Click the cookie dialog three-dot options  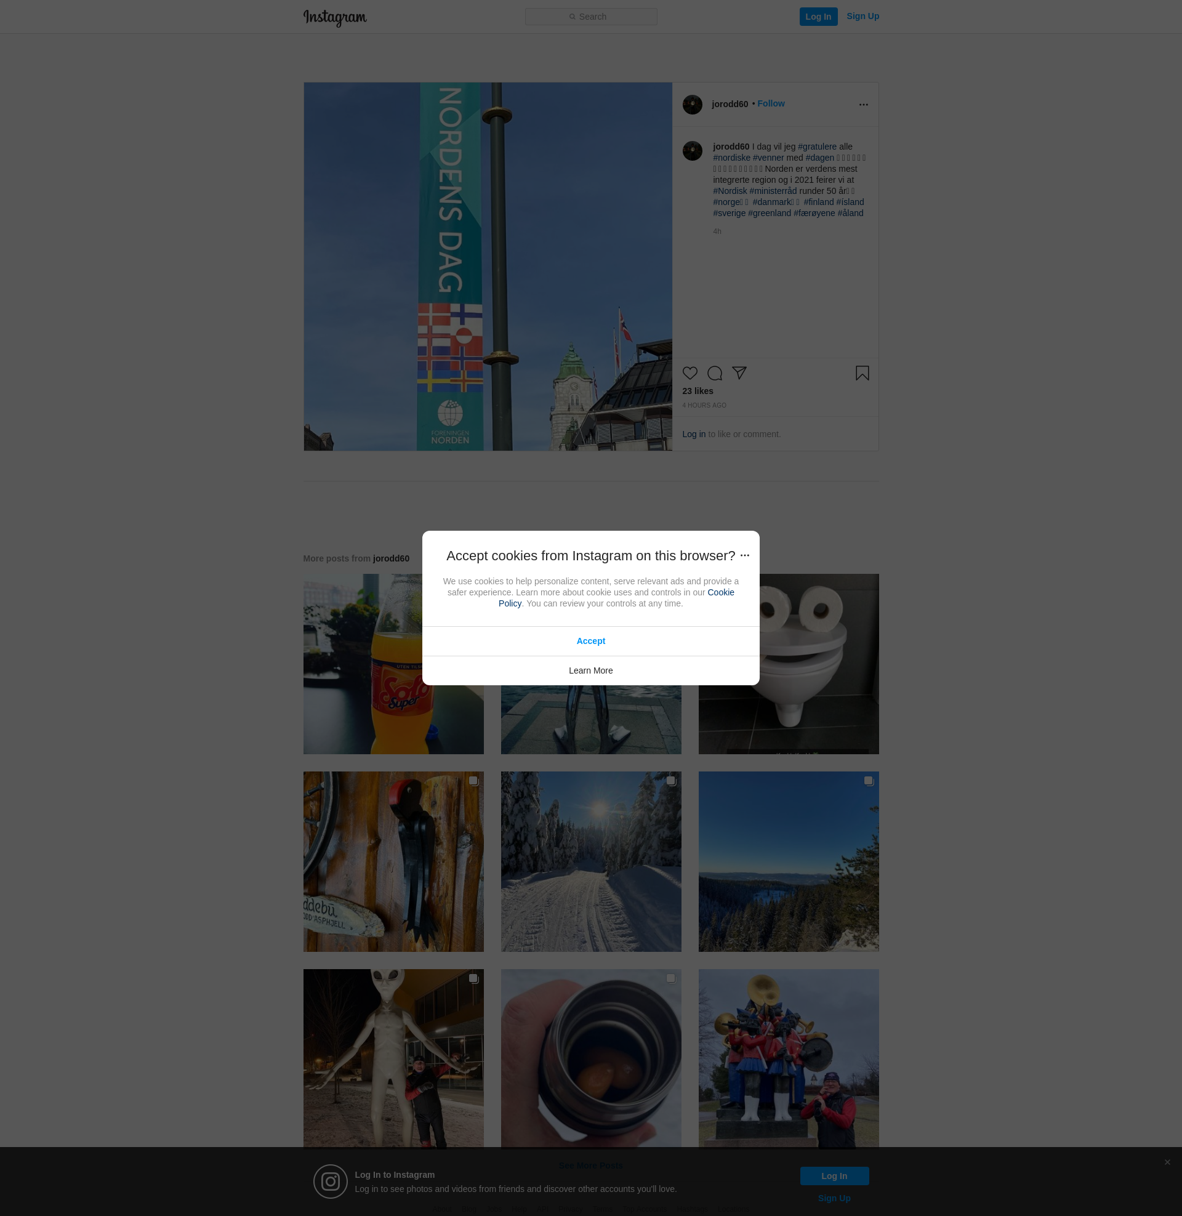pyautogui.click(x=745, y=555)
